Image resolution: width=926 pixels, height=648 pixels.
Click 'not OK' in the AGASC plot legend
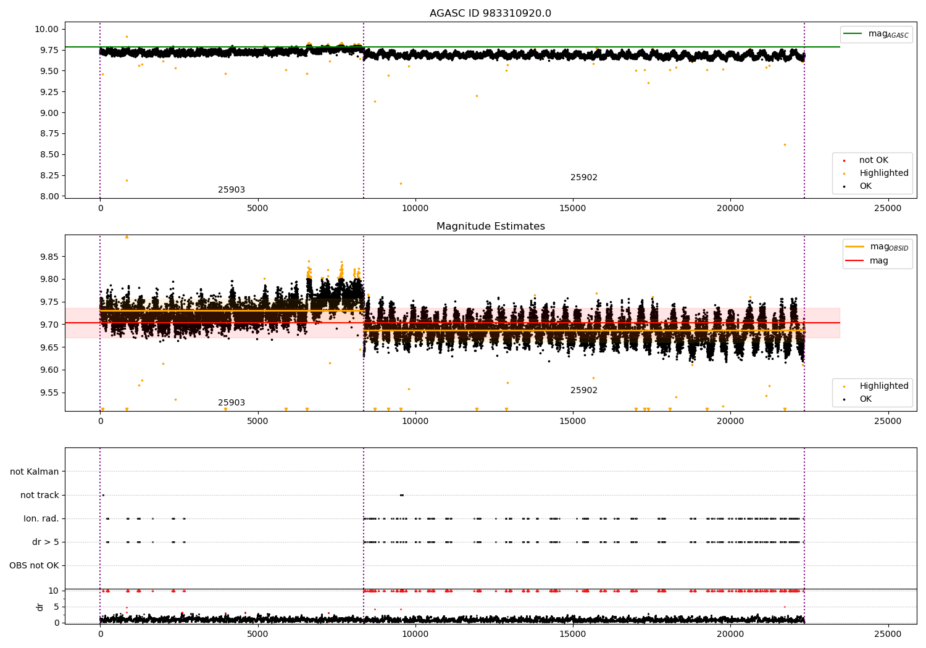(x=874, y=160)
